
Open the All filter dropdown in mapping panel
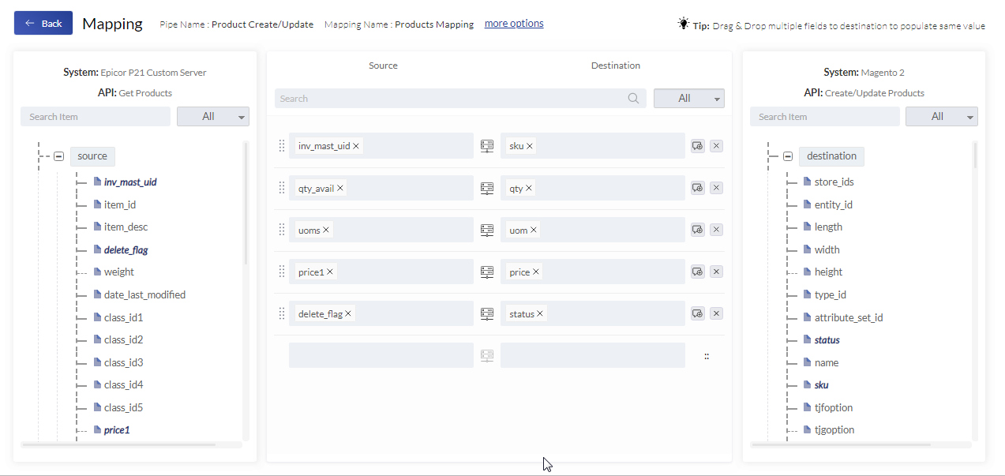[x=689, y=99]
